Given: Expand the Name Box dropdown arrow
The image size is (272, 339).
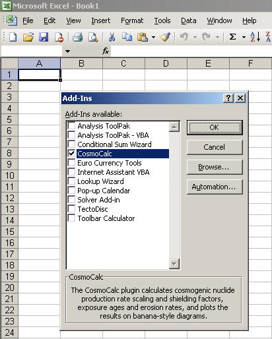Looking at the screenshot, I should click(67, 51).
